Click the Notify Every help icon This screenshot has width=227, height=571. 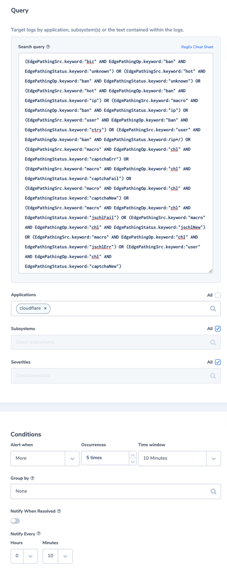point(39,534)
